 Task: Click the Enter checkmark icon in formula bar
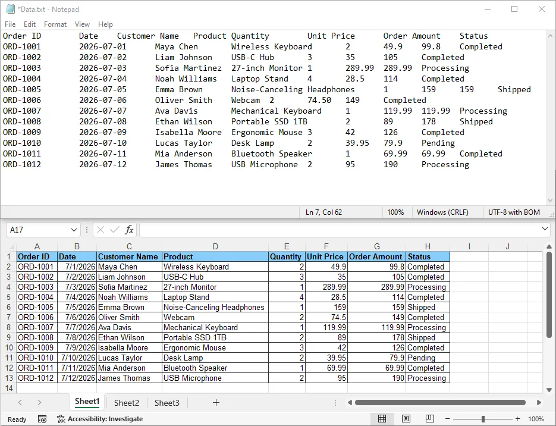tap(115, 230)
